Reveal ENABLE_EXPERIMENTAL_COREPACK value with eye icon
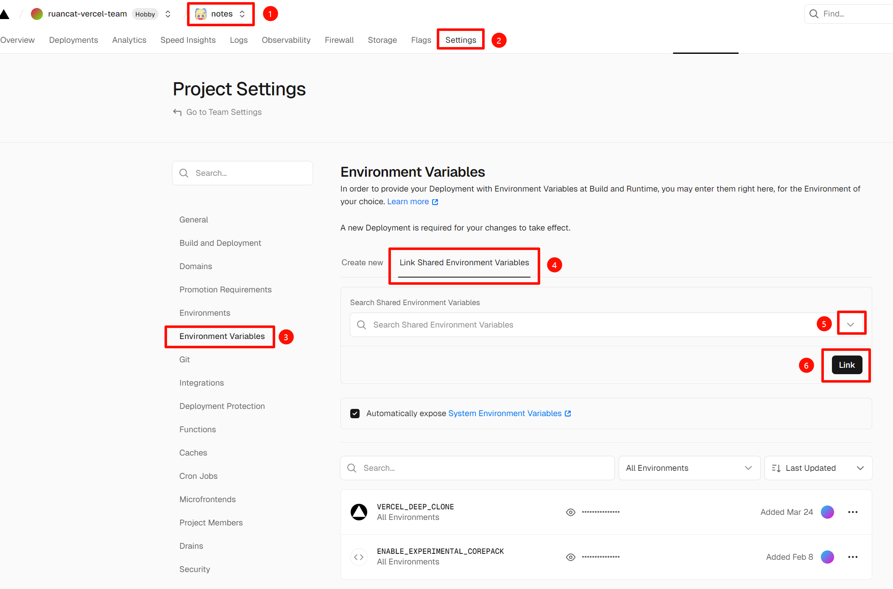This screenshot has width=893, height=589. click(x=571, y=557)
